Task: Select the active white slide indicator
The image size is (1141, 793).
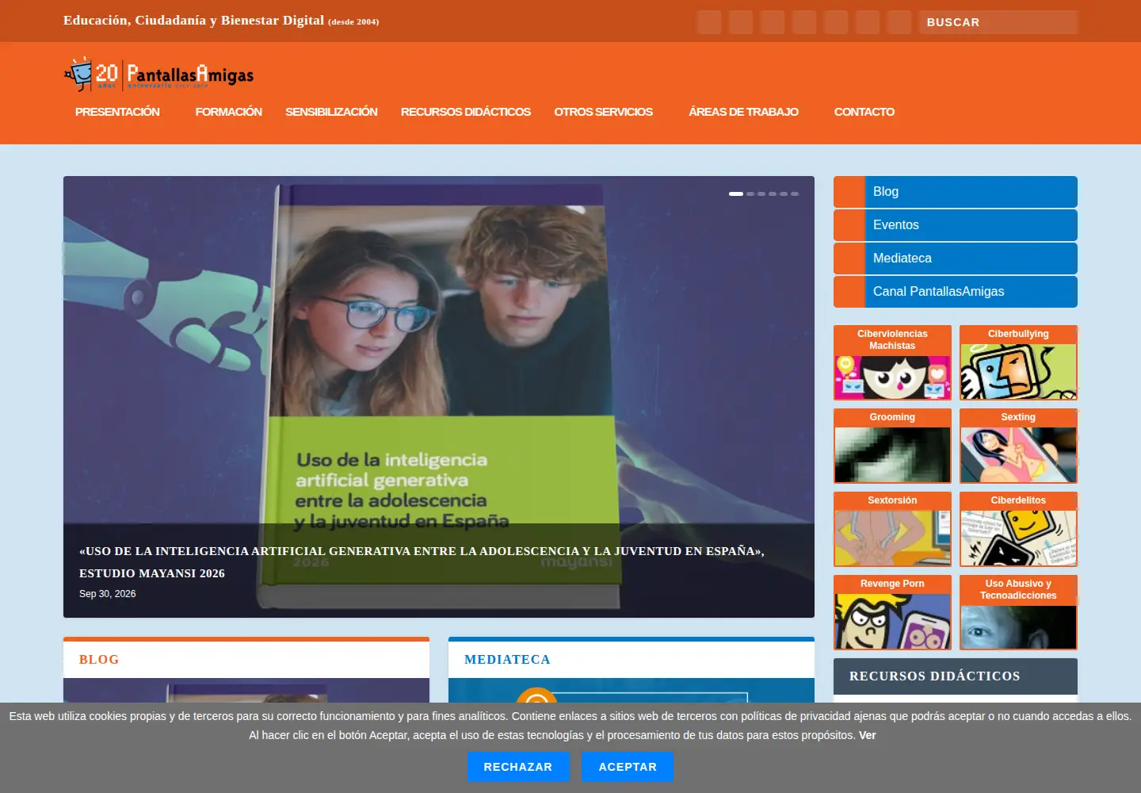Action: click(736, 193)
